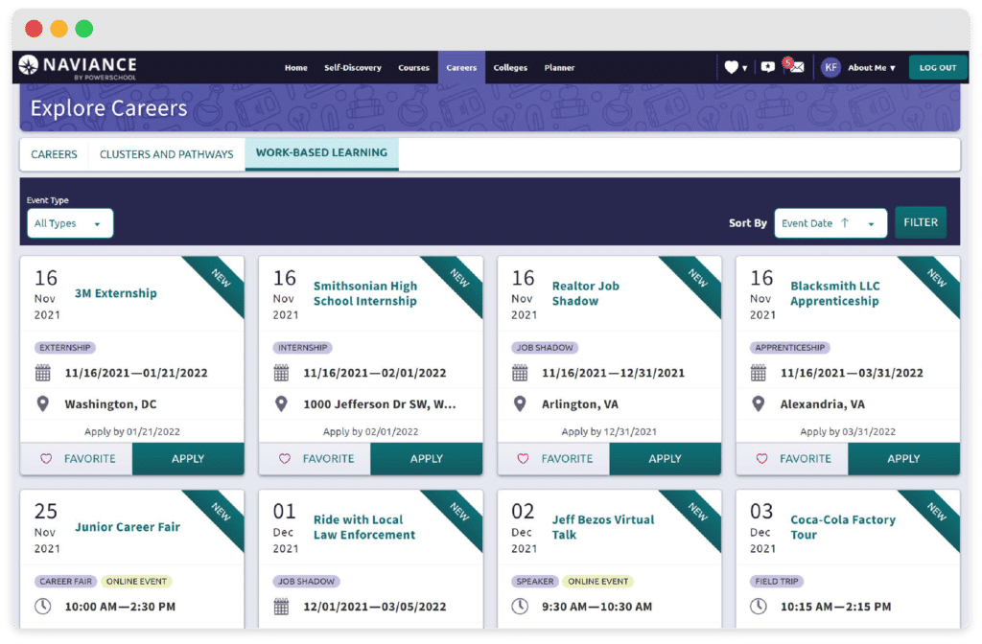Viewport: 982px width, 644px height.
Task: Click calendar icon on Ride with Local Law Enforcement card
Action: (x=281, y=607)
